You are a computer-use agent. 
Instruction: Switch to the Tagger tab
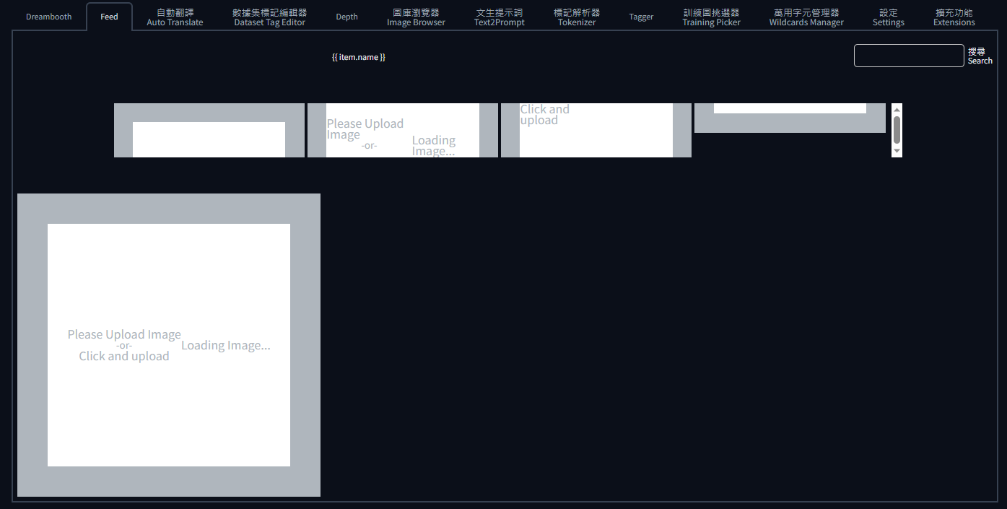pos(641,16)
